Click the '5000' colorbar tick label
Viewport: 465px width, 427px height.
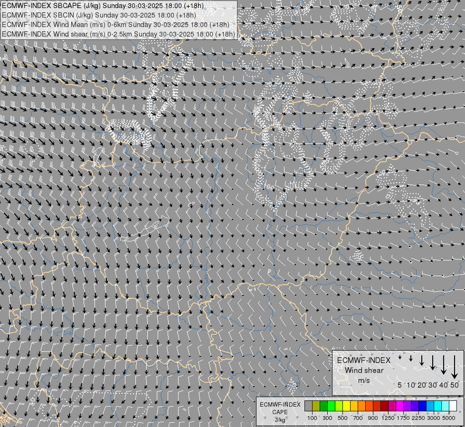pos(449,418)
